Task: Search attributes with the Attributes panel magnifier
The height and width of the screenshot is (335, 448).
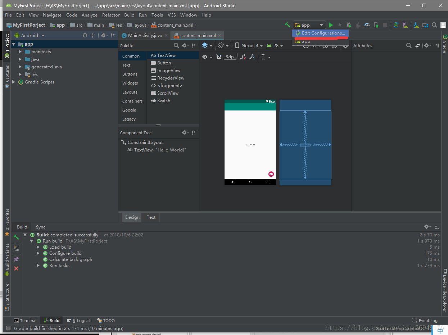Action: click(409, 45)
